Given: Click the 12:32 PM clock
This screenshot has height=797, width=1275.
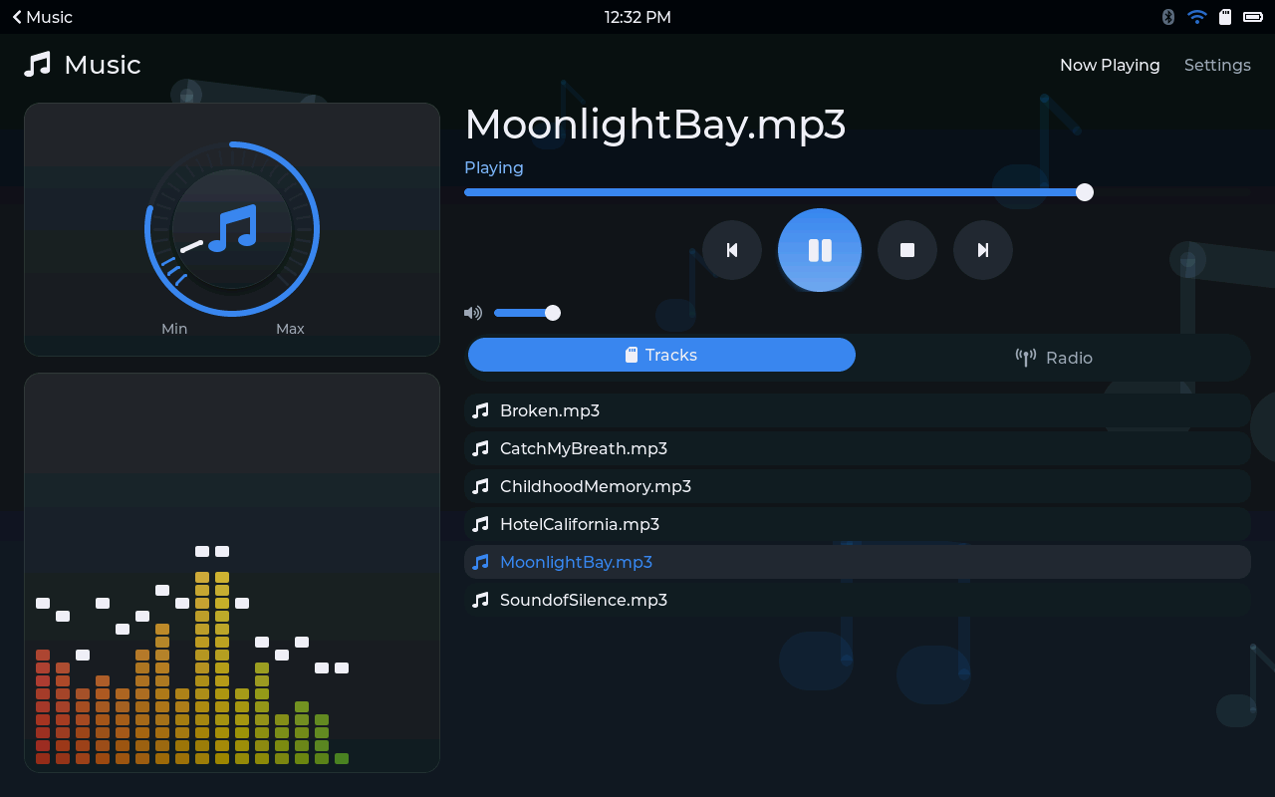Looking at the screenshot, I should (x=637, y=17).
